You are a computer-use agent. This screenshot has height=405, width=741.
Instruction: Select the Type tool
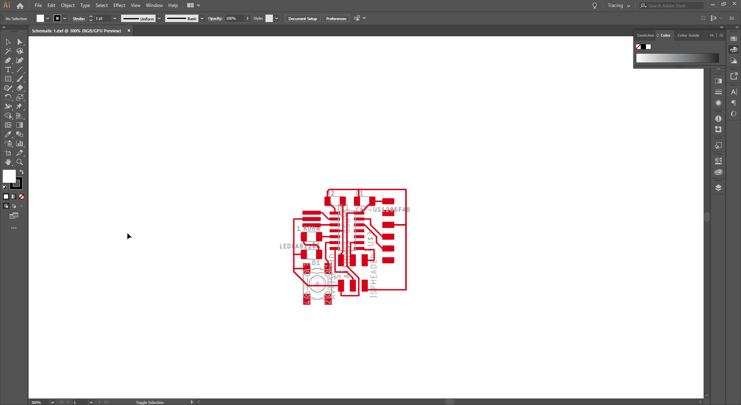[x=8, y=69]
